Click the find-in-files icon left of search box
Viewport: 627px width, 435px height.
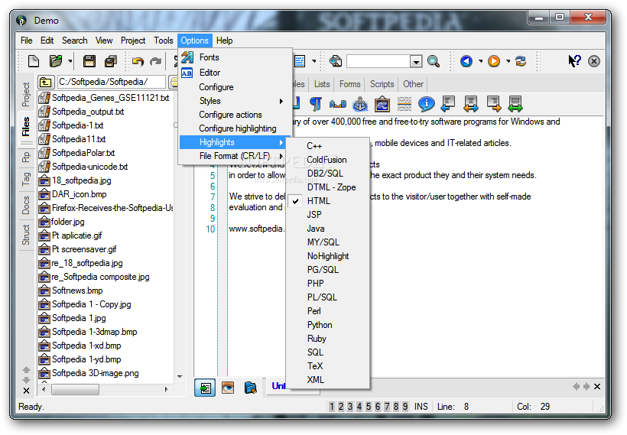coord(335,61)
